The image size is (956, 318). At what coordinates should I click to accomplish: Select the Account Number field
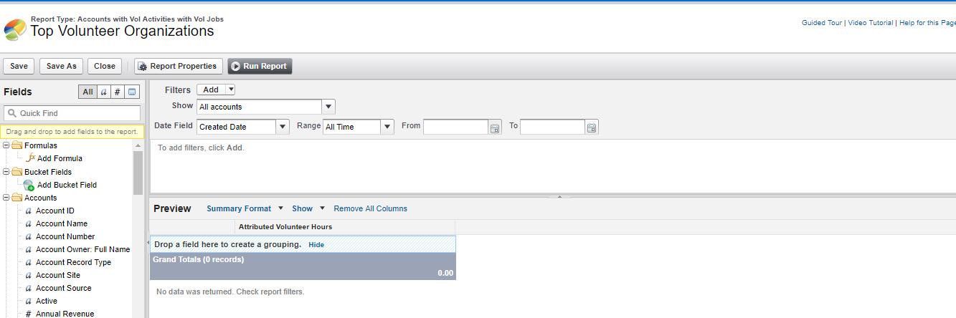[x=65, y=236]
